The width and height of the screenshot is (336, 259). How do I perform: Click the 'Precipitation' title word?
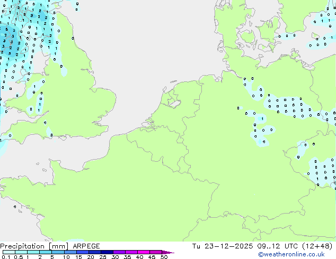tap(22, 246)
